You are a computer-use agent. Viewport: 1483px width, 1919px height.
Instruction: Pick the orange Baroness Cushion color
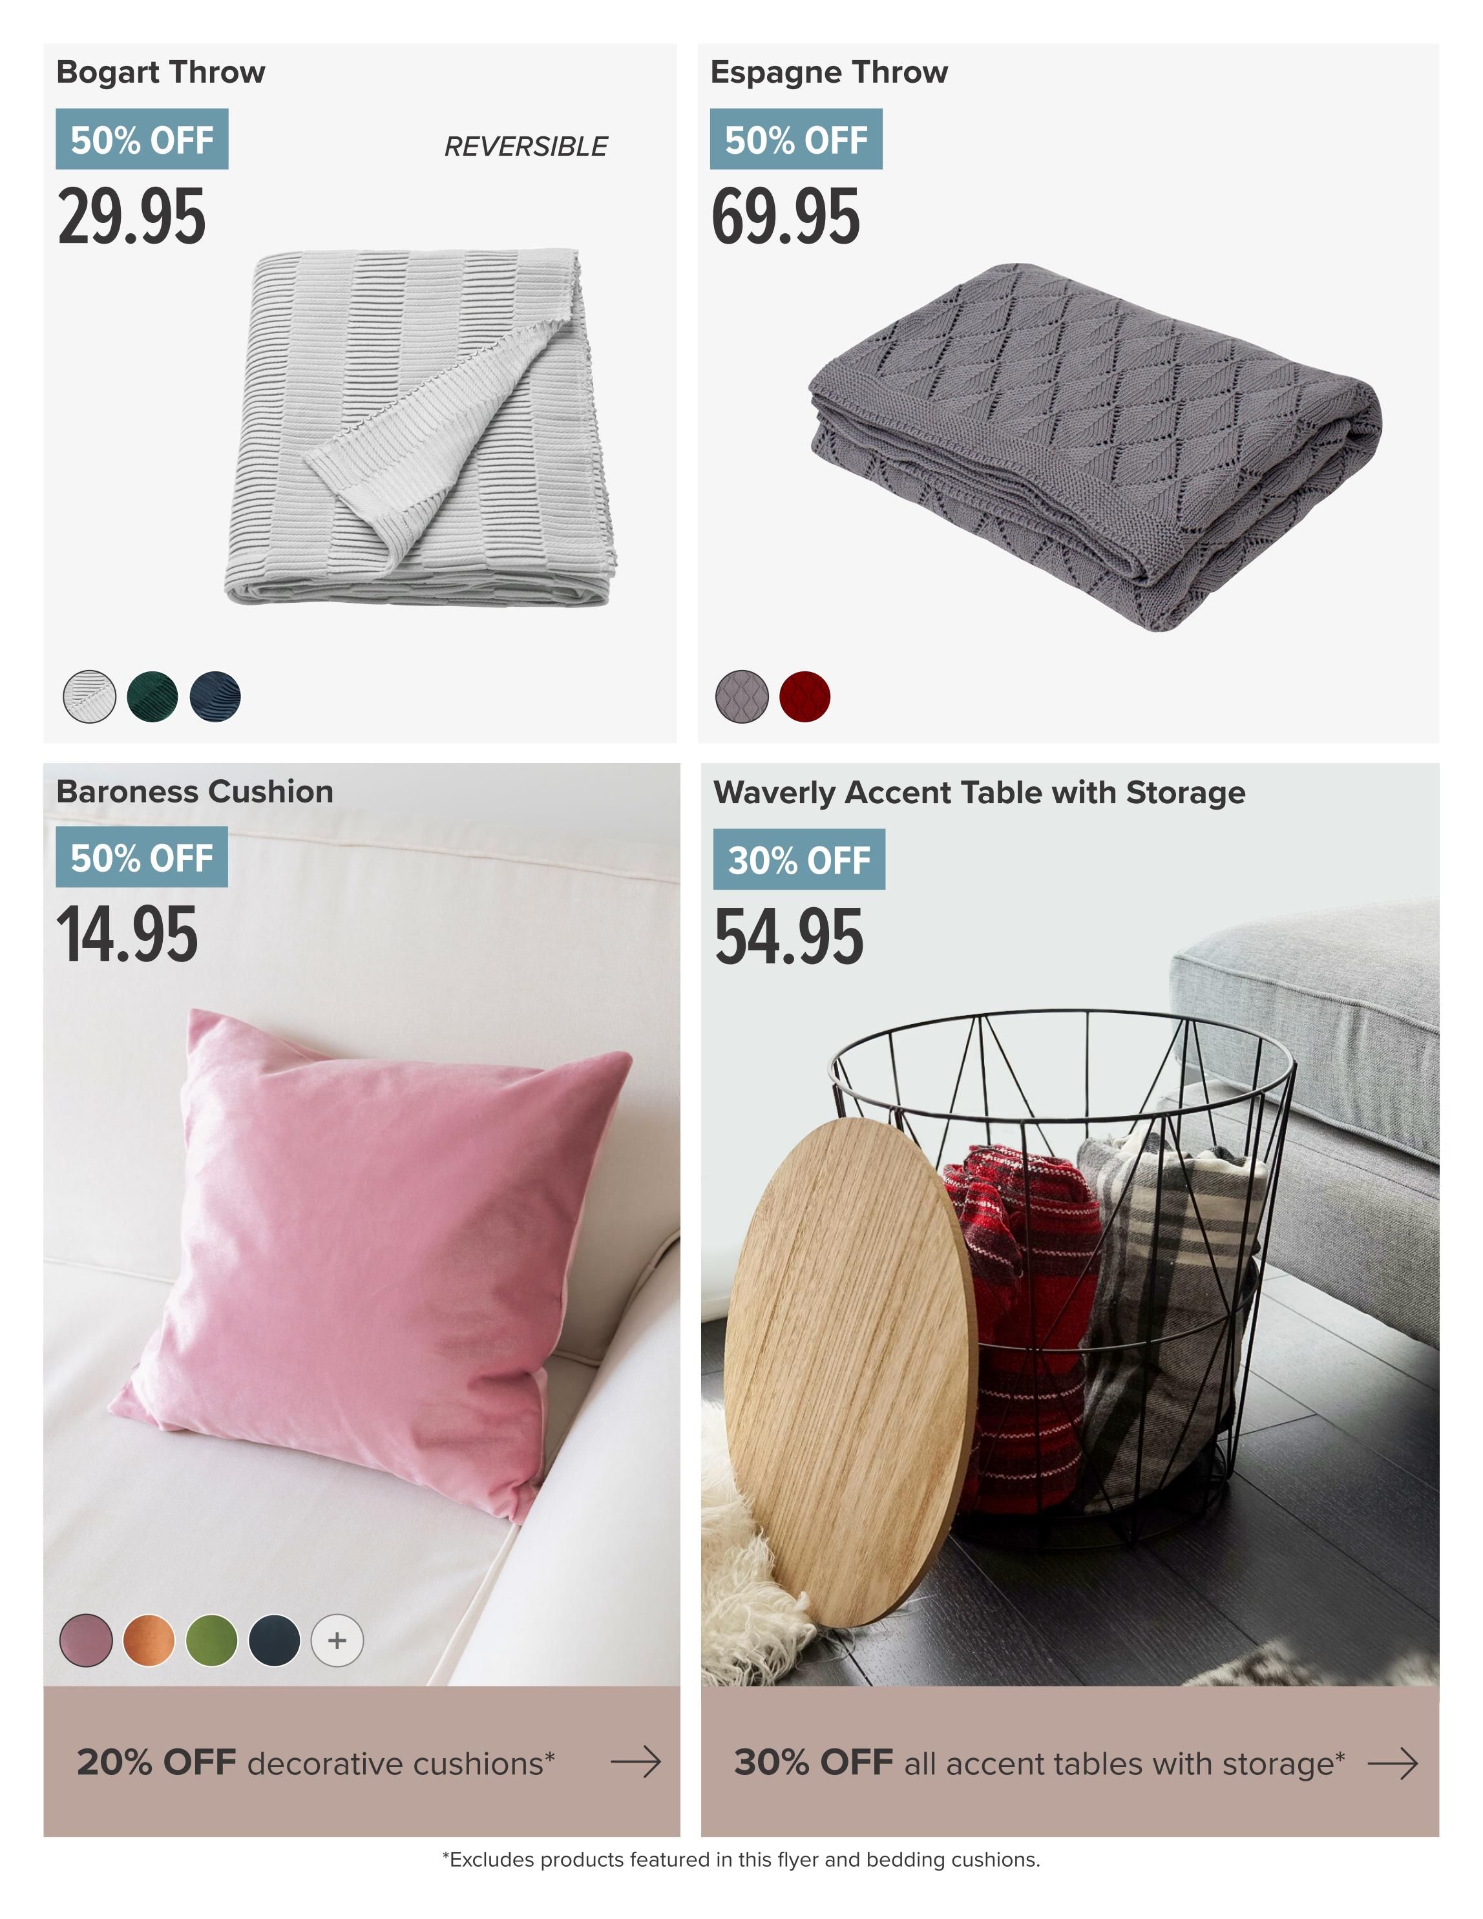[149, 1640]
